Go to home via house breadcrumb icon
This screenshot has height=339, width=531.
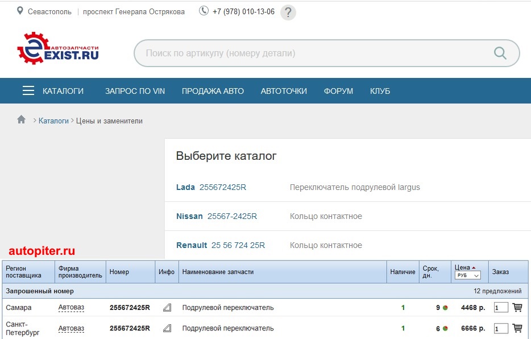point(22,119)
